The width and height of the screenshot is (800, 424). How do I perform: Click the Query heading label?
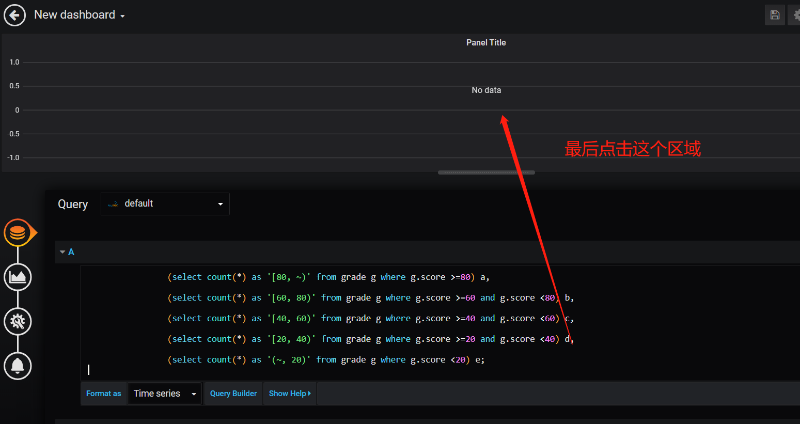click(x=73, y=205)
